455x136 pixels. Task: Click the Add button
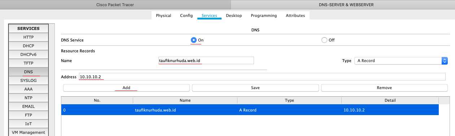126,88
